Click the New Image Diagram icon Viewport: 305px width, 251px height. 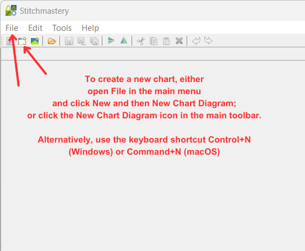pos(35,41)
